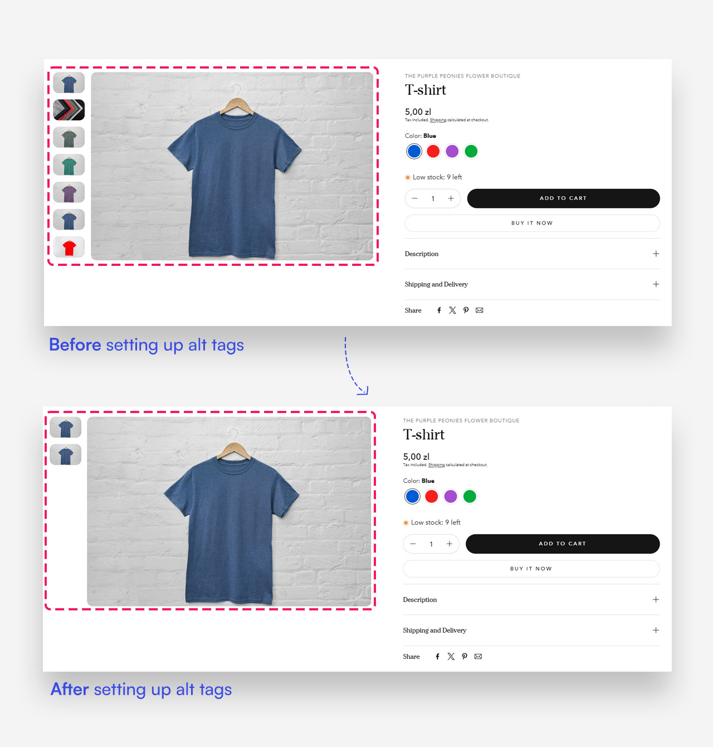Click Facebook share icon in the Before panel

(439, 311)
